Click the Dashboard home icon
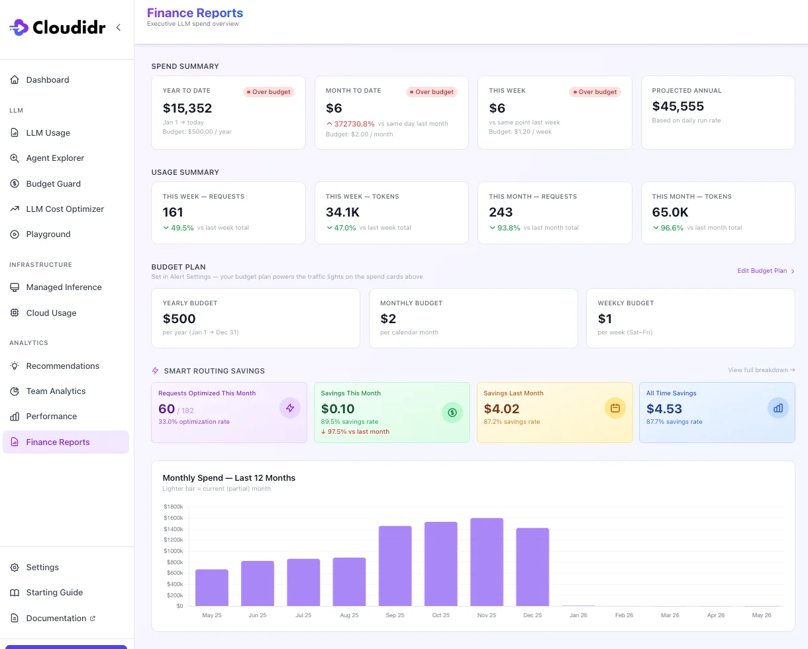Image resolution: width=808 pixels, height=649 pixels. click(x=15, y=80)
